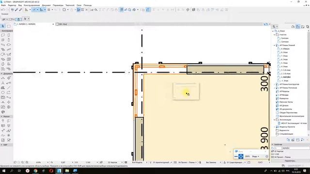Open the guide lines dropdown arrow
The width and height of the screenshot is (310, 174).
coord(37,10)
